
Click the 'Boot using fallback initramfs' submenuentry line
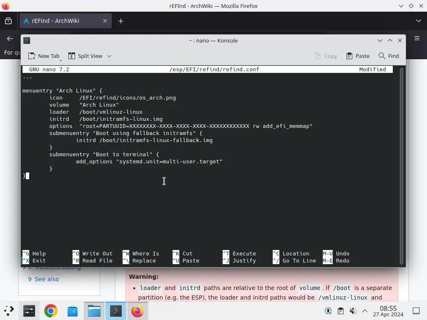pos(126,133)
